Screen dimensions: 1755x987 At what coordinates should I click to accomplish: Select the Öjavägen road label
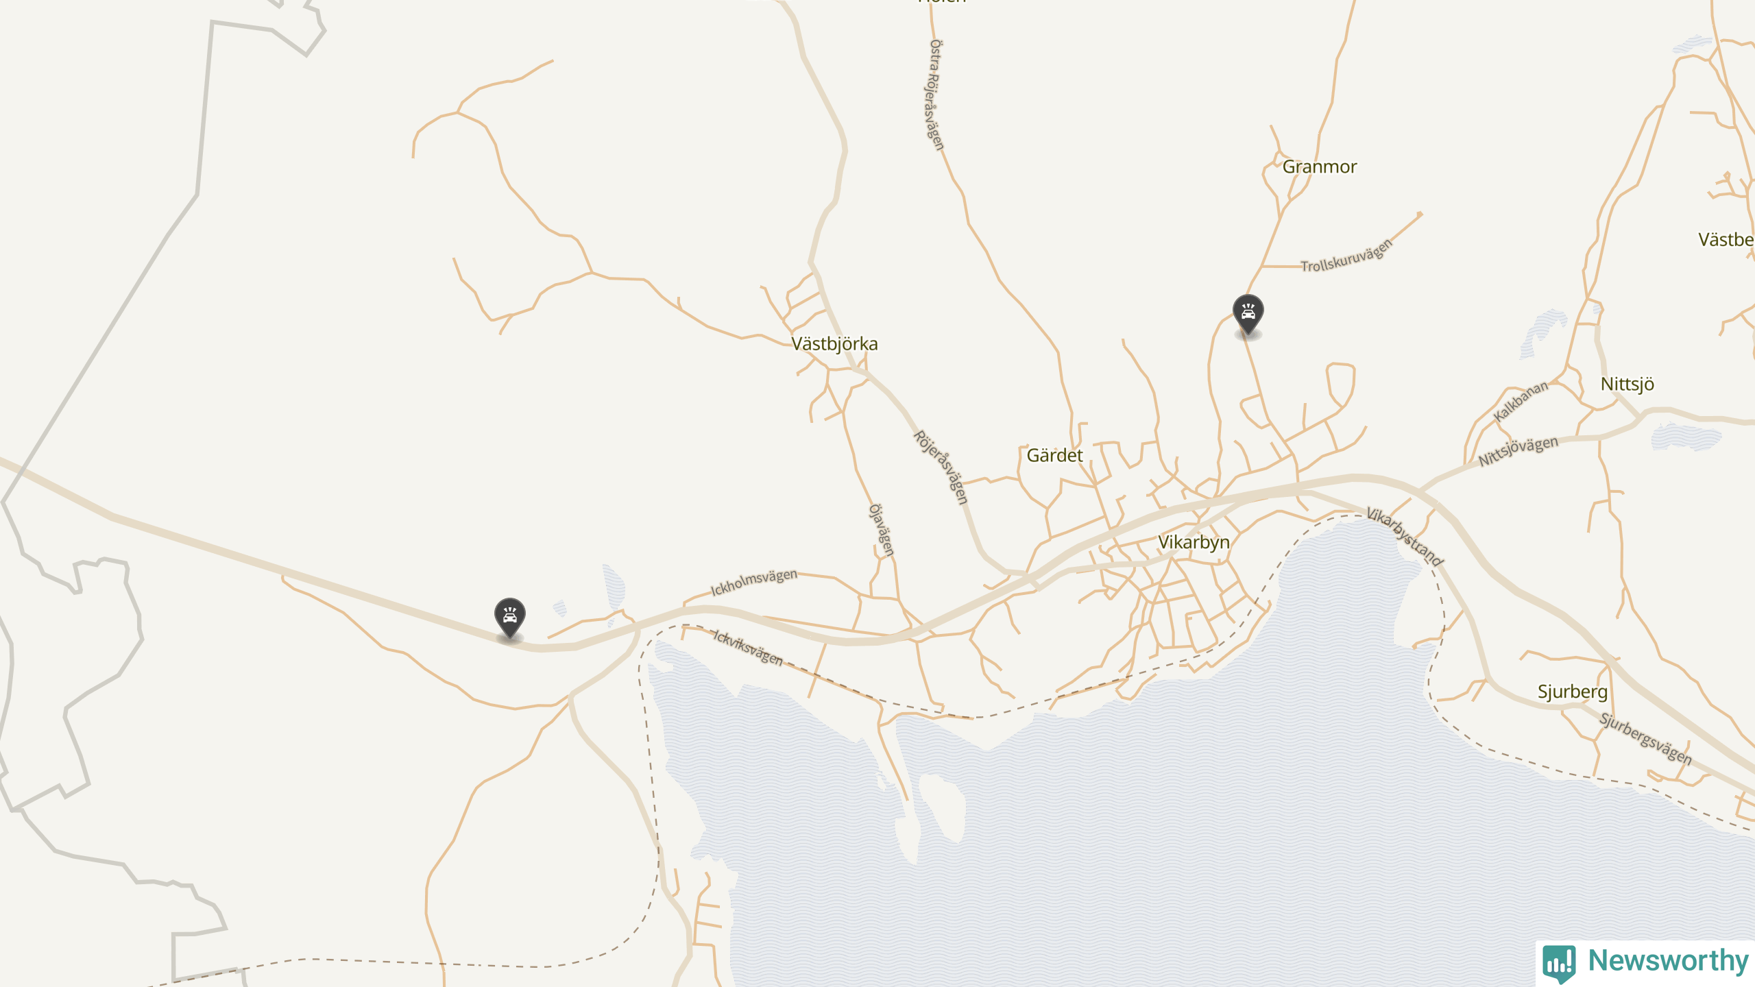point(882,530)
